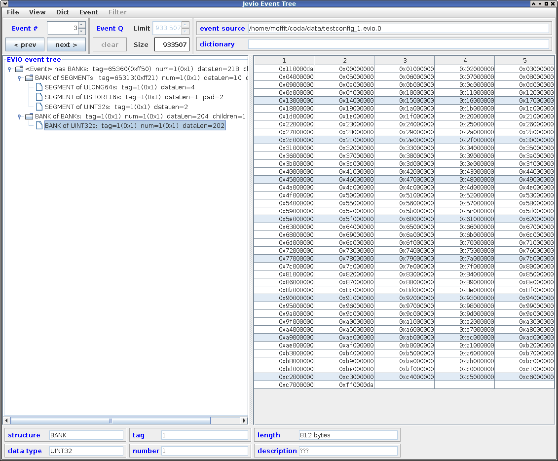Click the SEGMENT of UINT32s file icon
Viewport: 558px width, 461px height.
pos(39,107)
